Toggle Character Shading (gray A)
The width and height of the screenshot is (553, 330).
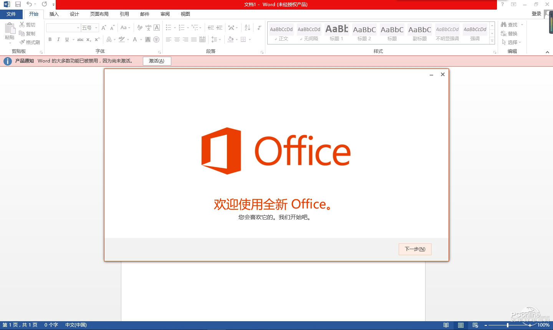pos(148,39)
